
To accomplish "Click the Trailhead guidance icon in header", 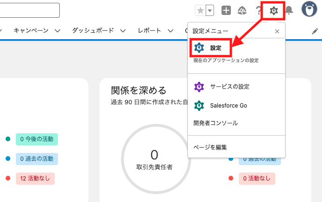I will [242, 10].
